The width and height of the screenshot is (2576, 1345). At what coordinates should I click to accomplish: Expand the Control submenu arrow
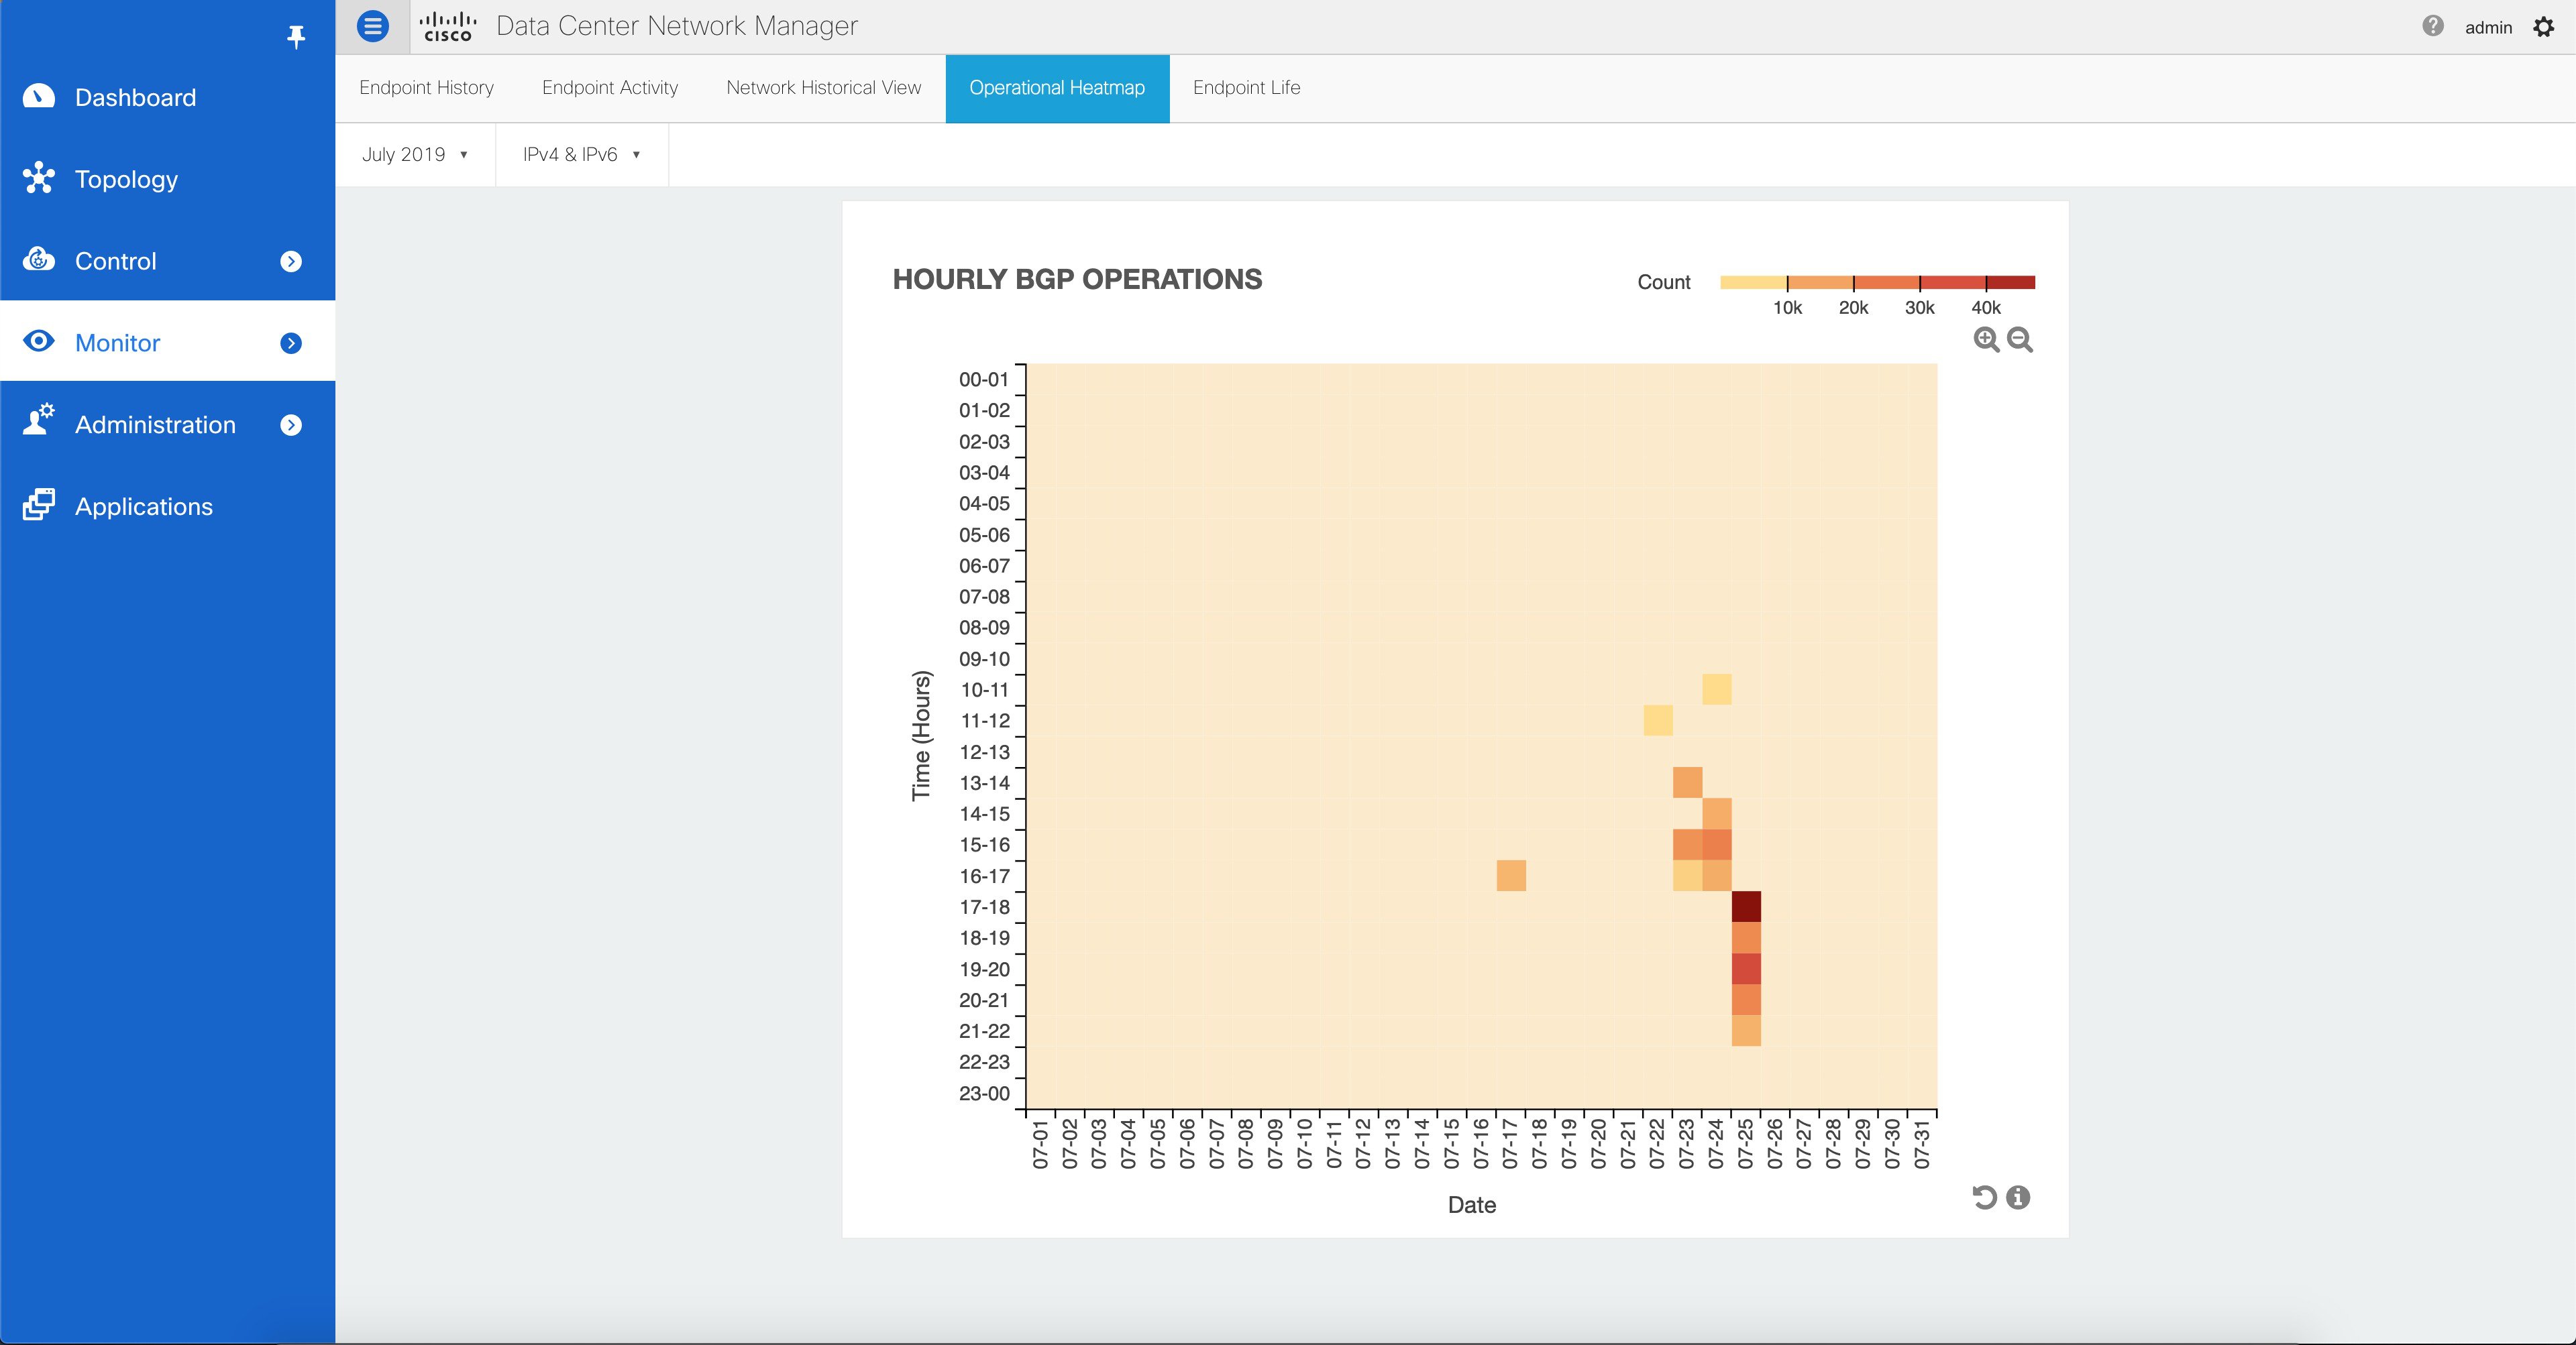(291, 261)
